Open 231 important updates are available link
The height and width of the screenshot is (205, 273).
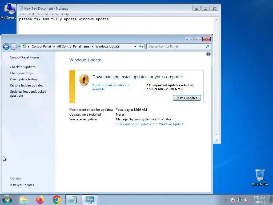pos(111,87)
